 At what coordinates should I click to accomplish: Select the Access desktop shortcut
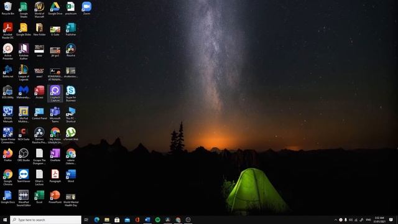click(39, 92)
